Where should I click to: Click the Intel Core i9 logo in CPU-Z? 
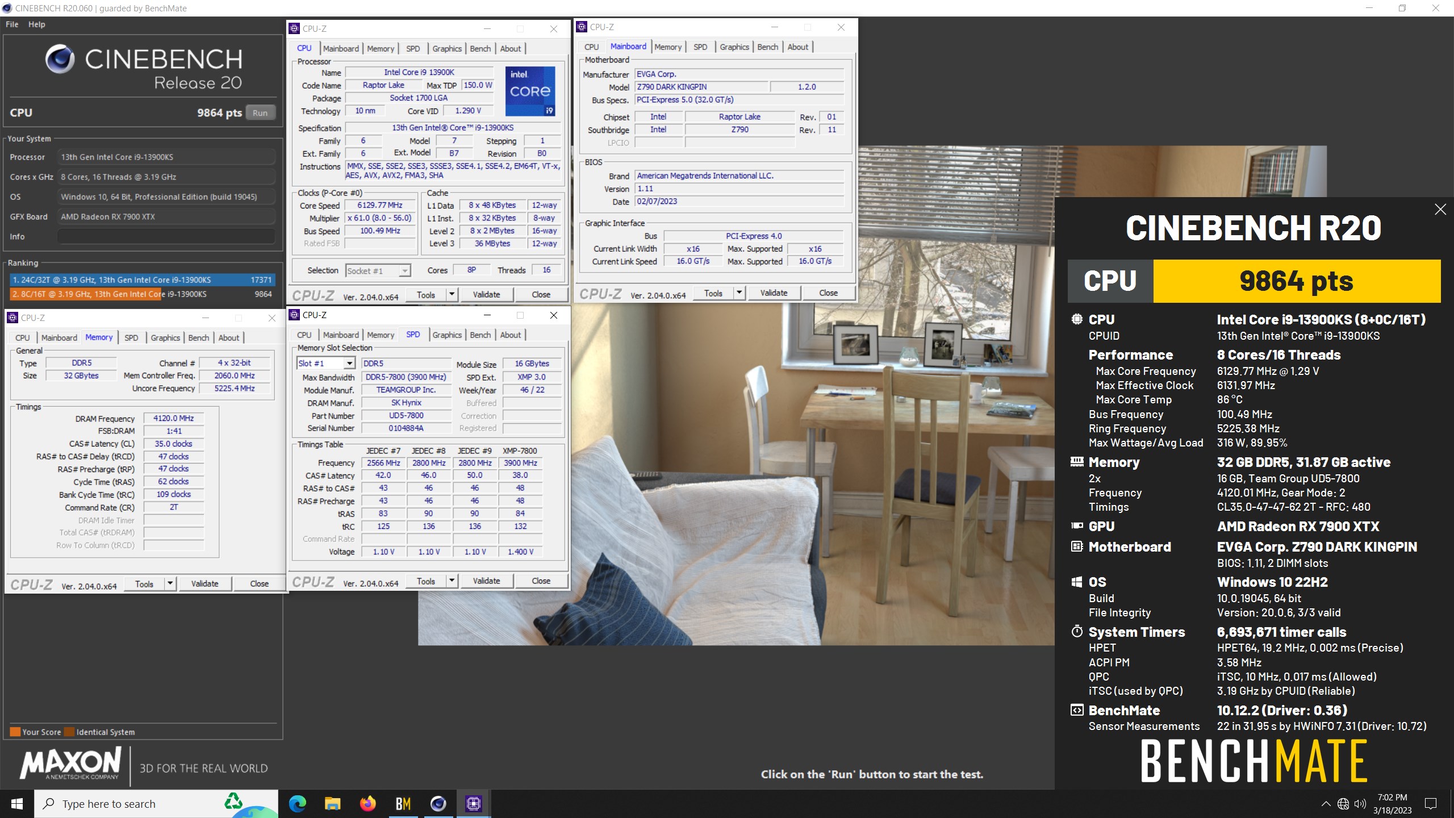[530, 91]
